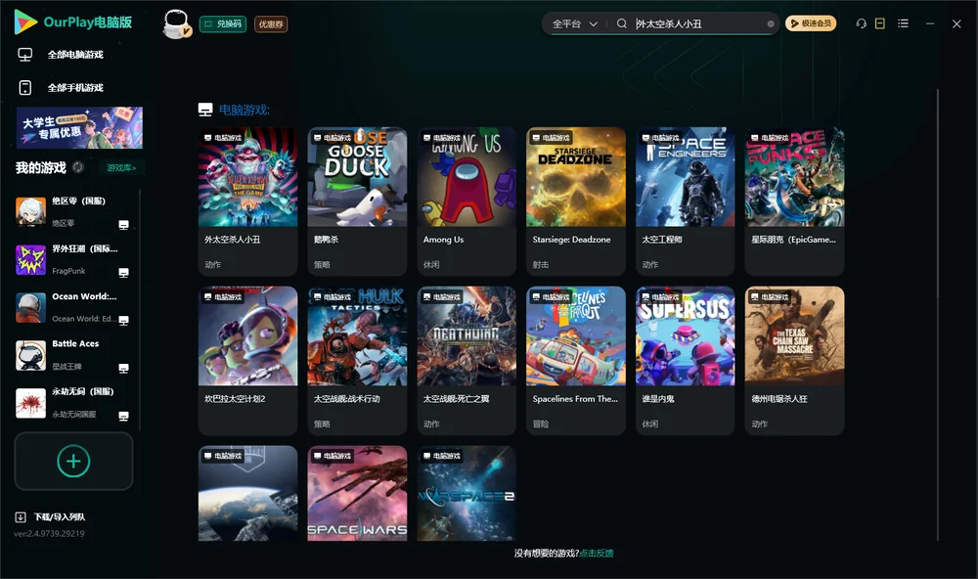This screenshot has width=978, height=579.
Task: Click the version text ver:2.4.9739.29219
Action: click(49, 533)
